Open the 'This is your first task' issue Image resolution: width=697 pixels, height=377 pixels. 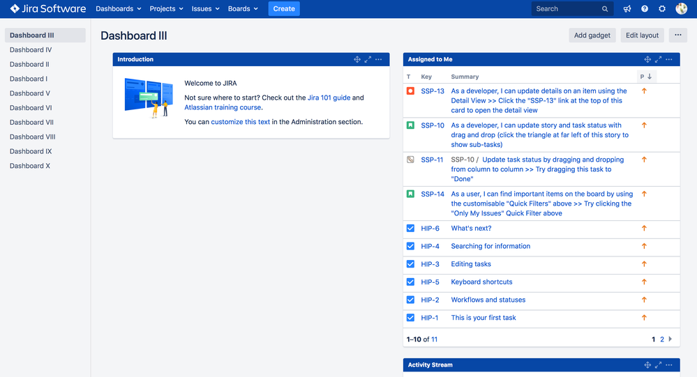point(484,318)
